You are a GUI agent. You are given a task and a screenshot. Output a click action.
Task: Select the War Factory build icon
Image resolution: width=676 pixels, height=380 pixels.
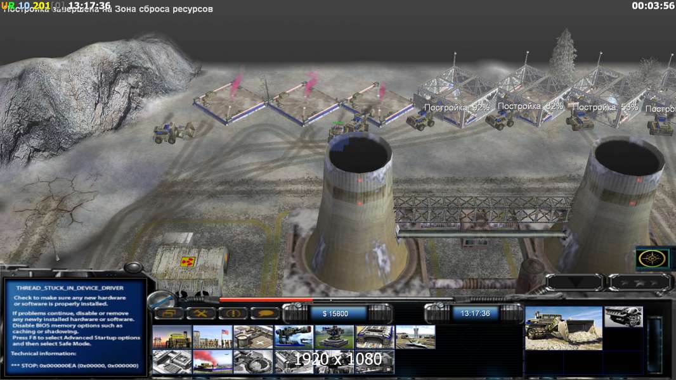pos(375,336)
